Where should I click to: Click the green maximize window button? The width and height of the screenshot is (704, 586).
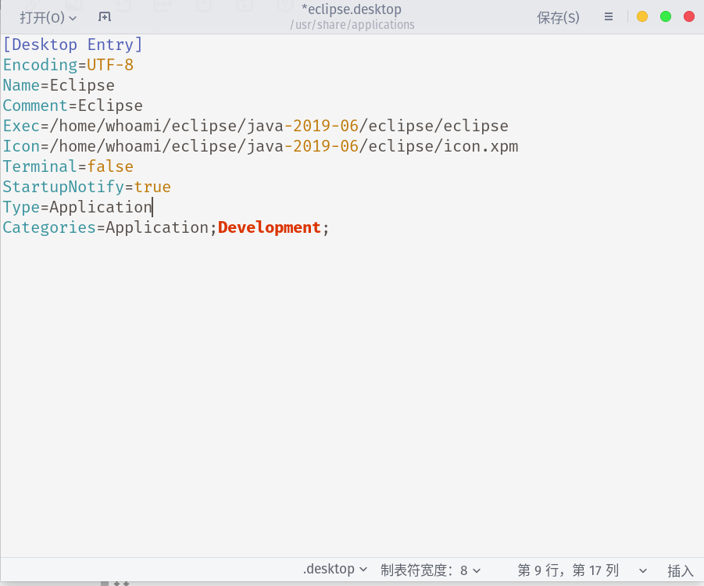666,17
